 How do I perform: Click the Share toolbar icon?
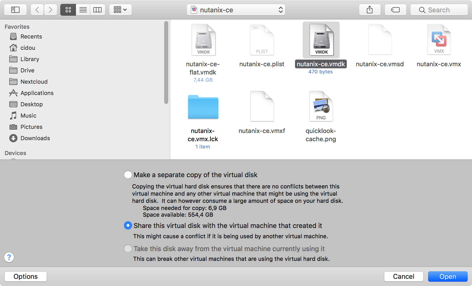tap(369, 10)
